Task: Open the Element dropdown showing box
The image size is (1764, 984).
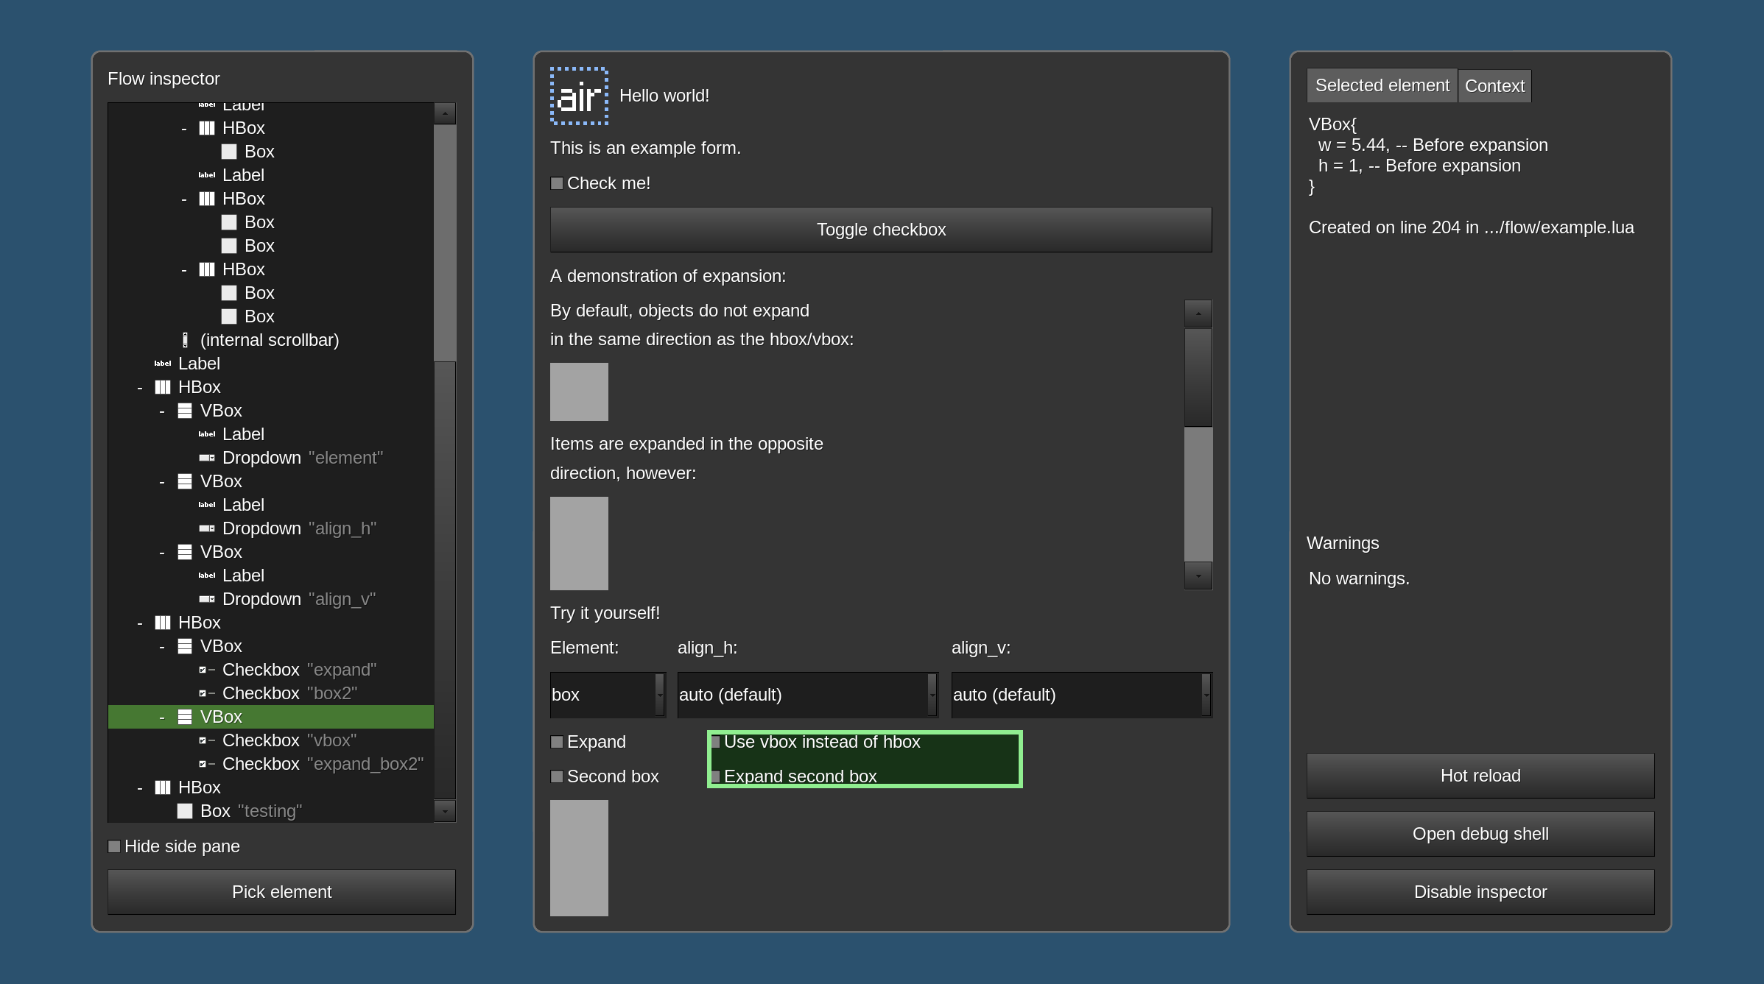Action: [608, 695]
